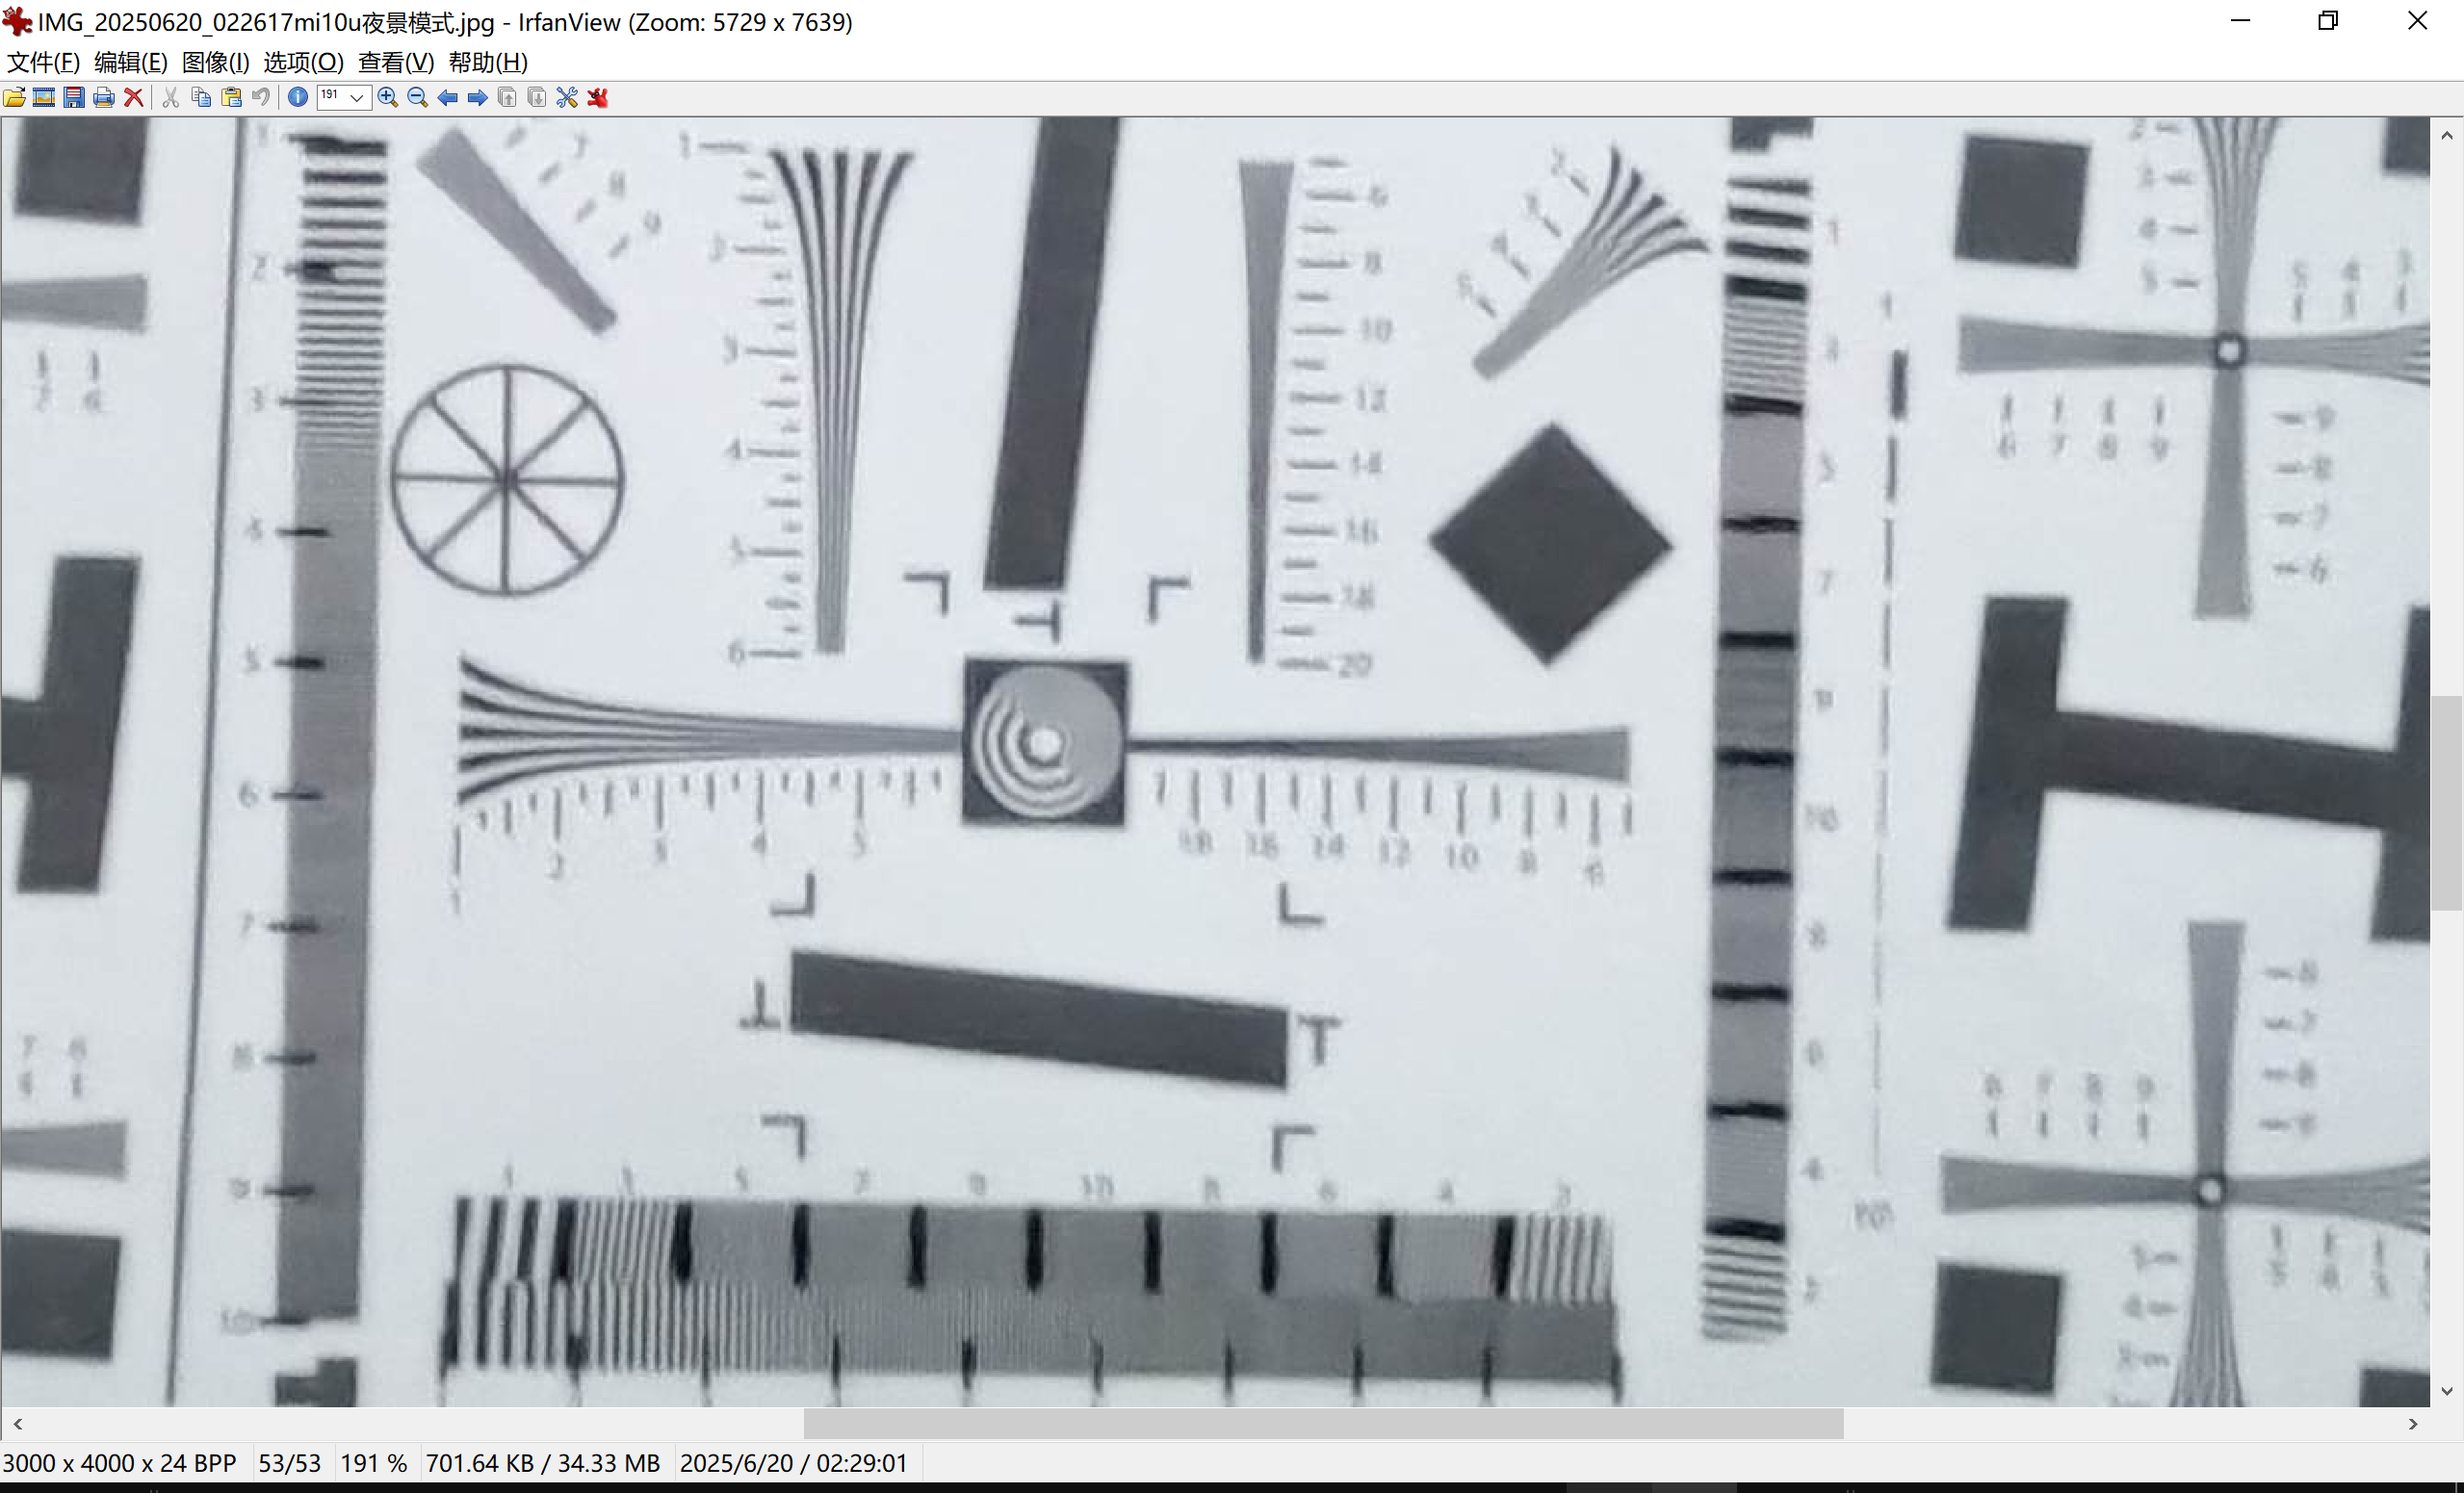
Task: Open the slideshow filmstrip icon
Action: click(44, 97)
